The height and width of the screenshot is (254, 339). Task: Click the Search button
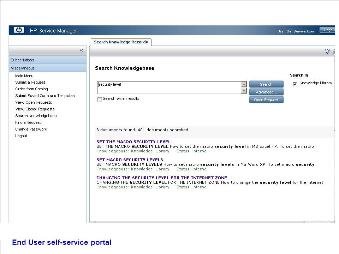click(266, 84)
